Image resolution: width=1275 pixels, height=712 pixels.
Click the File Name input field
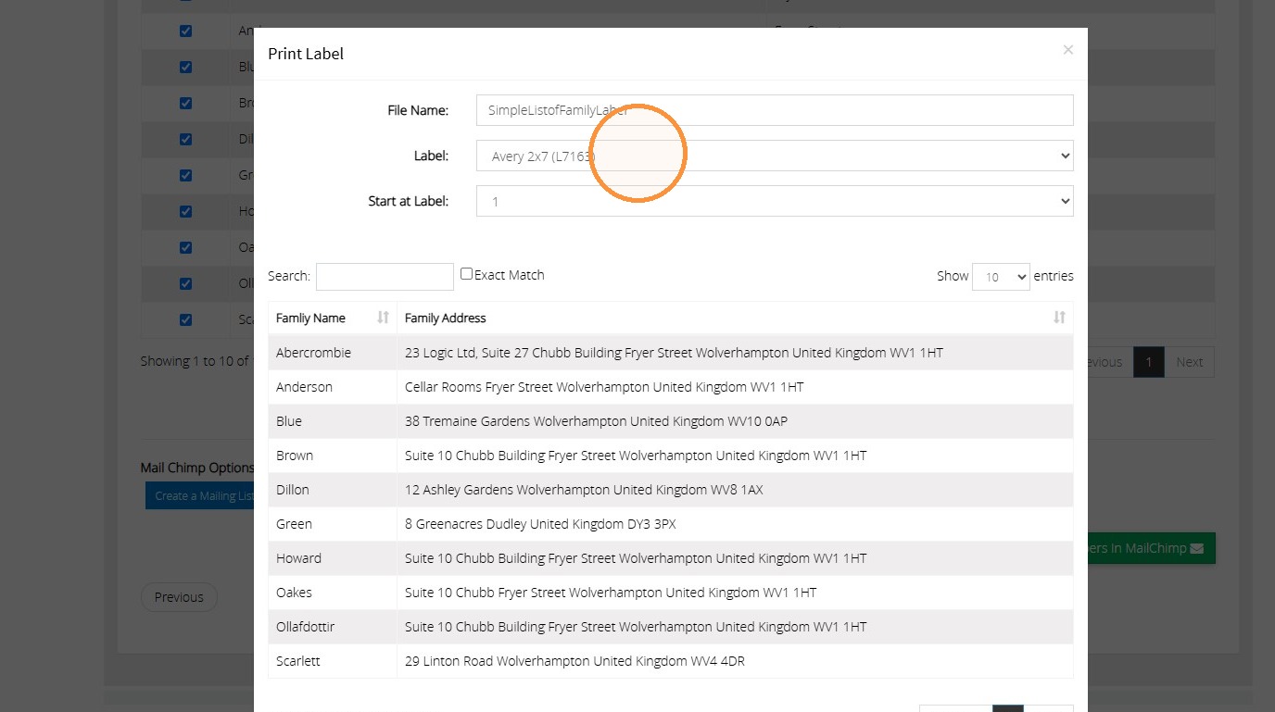(775, 110)
